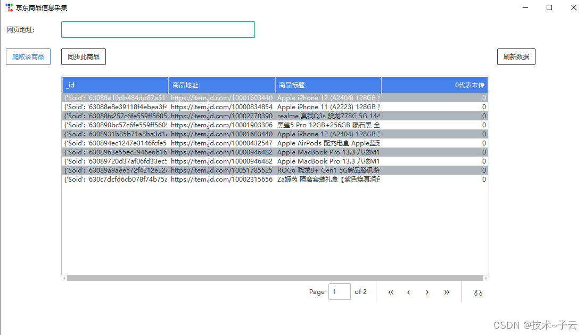Screen dimensions: 585x335
Task: Click the URL cell item.jd.com/10002315656
Action: (222, 179)
